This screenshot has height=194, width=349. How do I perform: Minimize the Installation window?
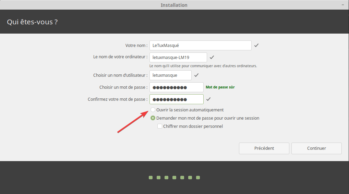tap(343, 5)
